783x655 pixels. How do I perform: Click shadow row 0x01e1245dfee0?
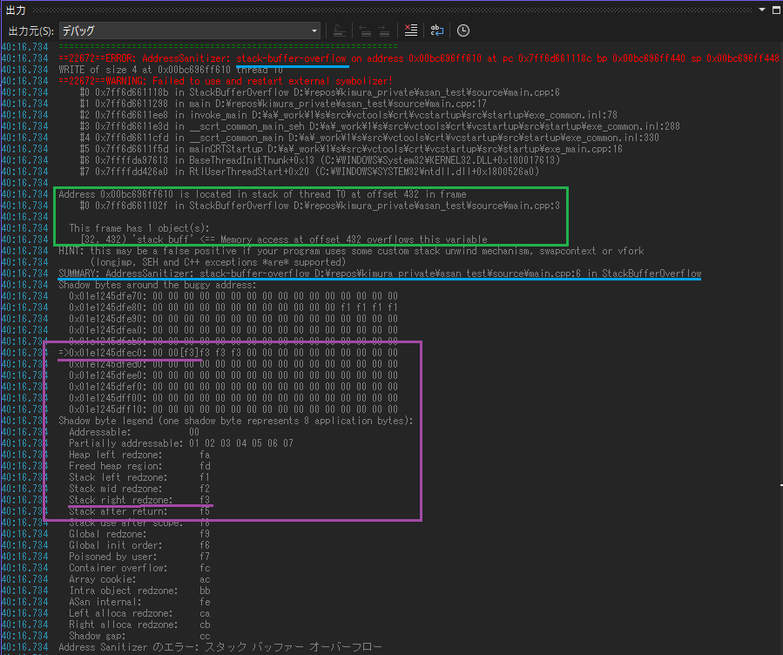(x=233, y=375)
